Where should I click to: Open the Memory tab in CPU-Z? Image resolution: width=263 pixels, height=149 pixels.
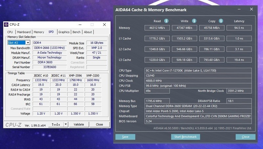39,32
